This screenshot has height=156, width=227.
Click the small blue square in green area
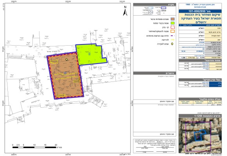[x=89, y=54]
